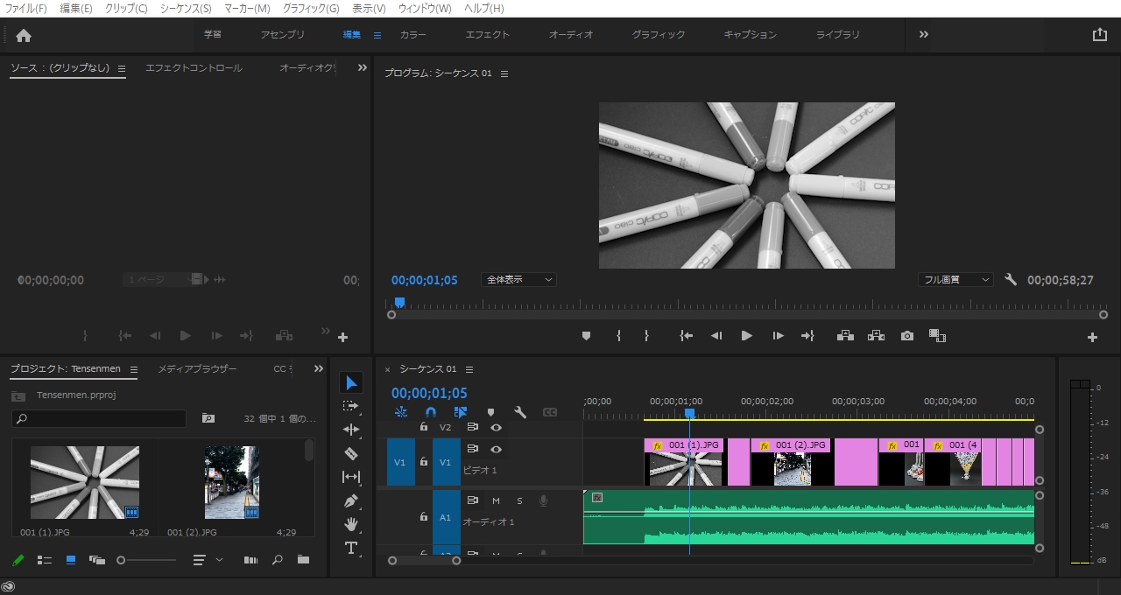Expand workspace overflow double chevron

coord(924,34)
